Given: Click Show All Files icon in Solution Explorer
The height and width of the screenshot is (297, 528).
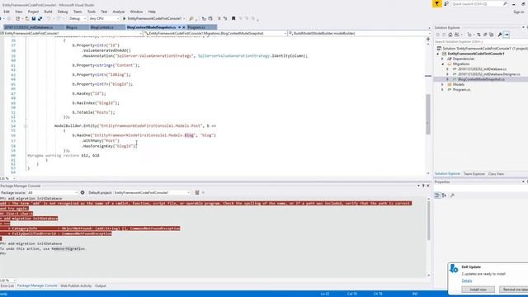Looking at the screenshot, I should 492,35.
